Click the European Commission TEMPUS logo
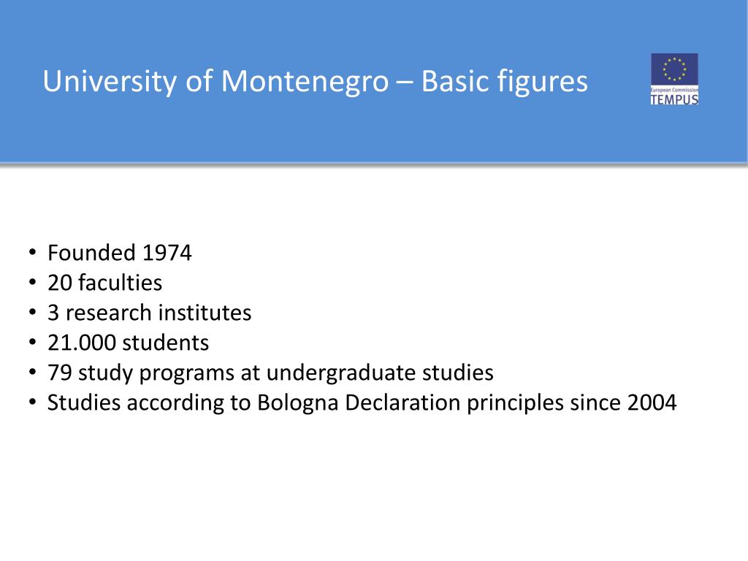 (x=674, y=79)
